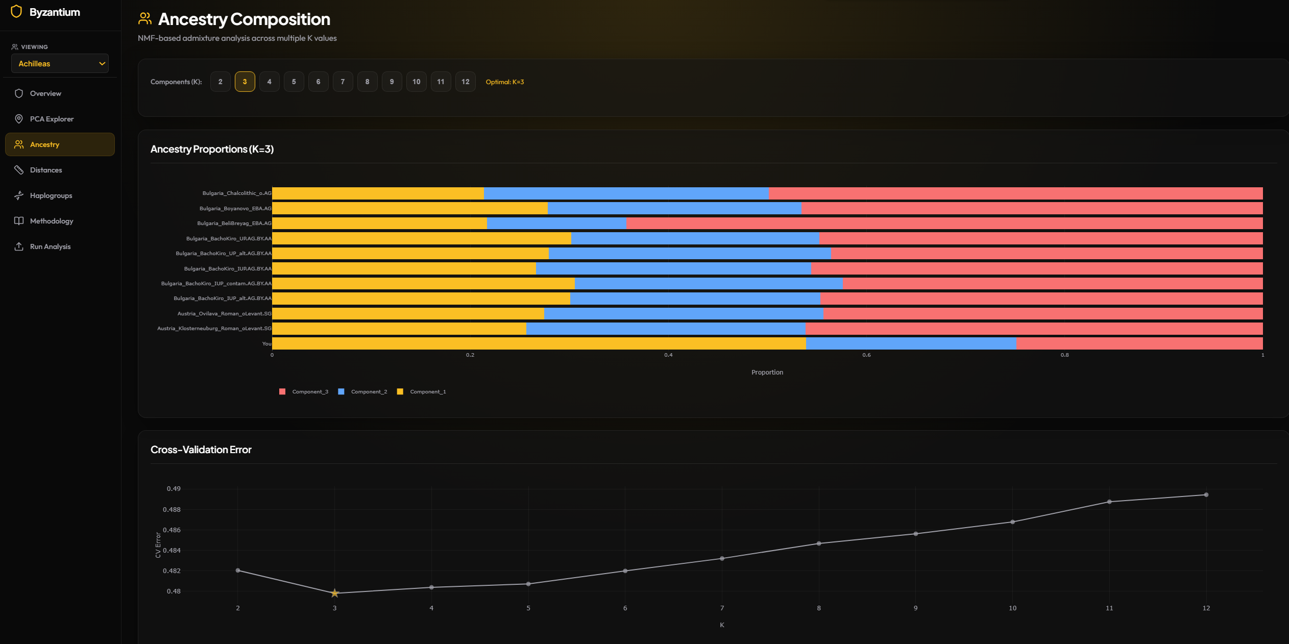Image resolution: width=1289 pixels, height=644 pixels.
Task: Select K=7 components
Action: click(343, 81)
